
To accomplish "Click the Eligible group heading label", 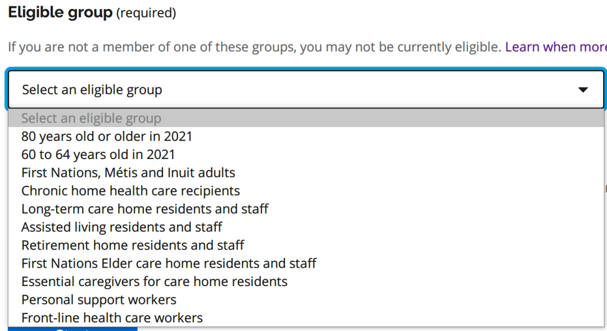I will pyautogui.click(x=60, y=12).
